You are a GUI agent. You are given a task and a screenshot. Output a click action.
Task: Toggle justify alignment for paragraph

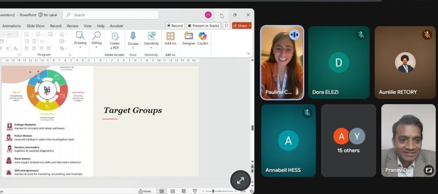(48, 49)
